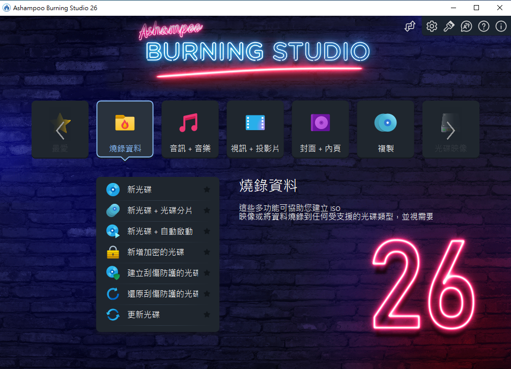Click the padlock icon for 新增加密的光碟

coord(113,252)
